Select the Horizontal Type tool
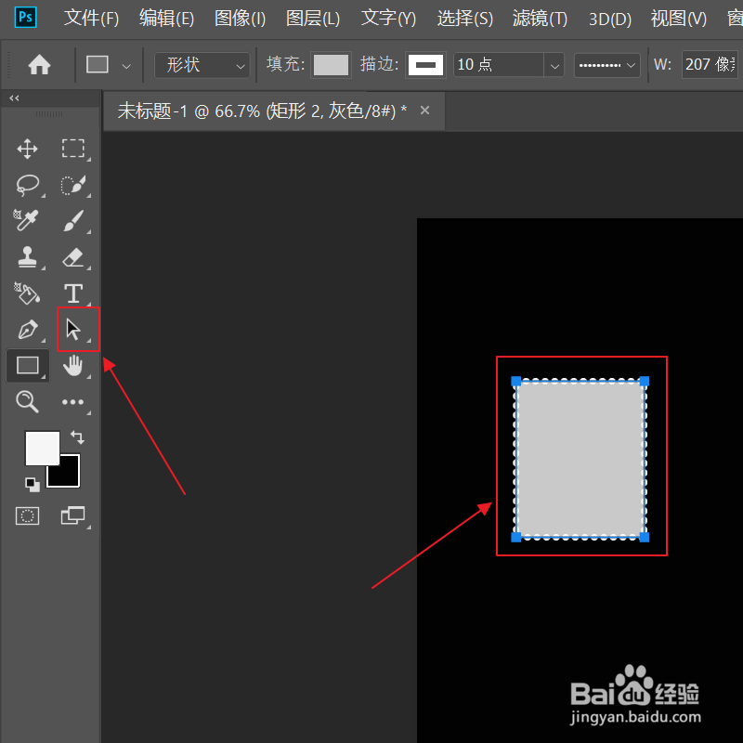 coord(73,293)
